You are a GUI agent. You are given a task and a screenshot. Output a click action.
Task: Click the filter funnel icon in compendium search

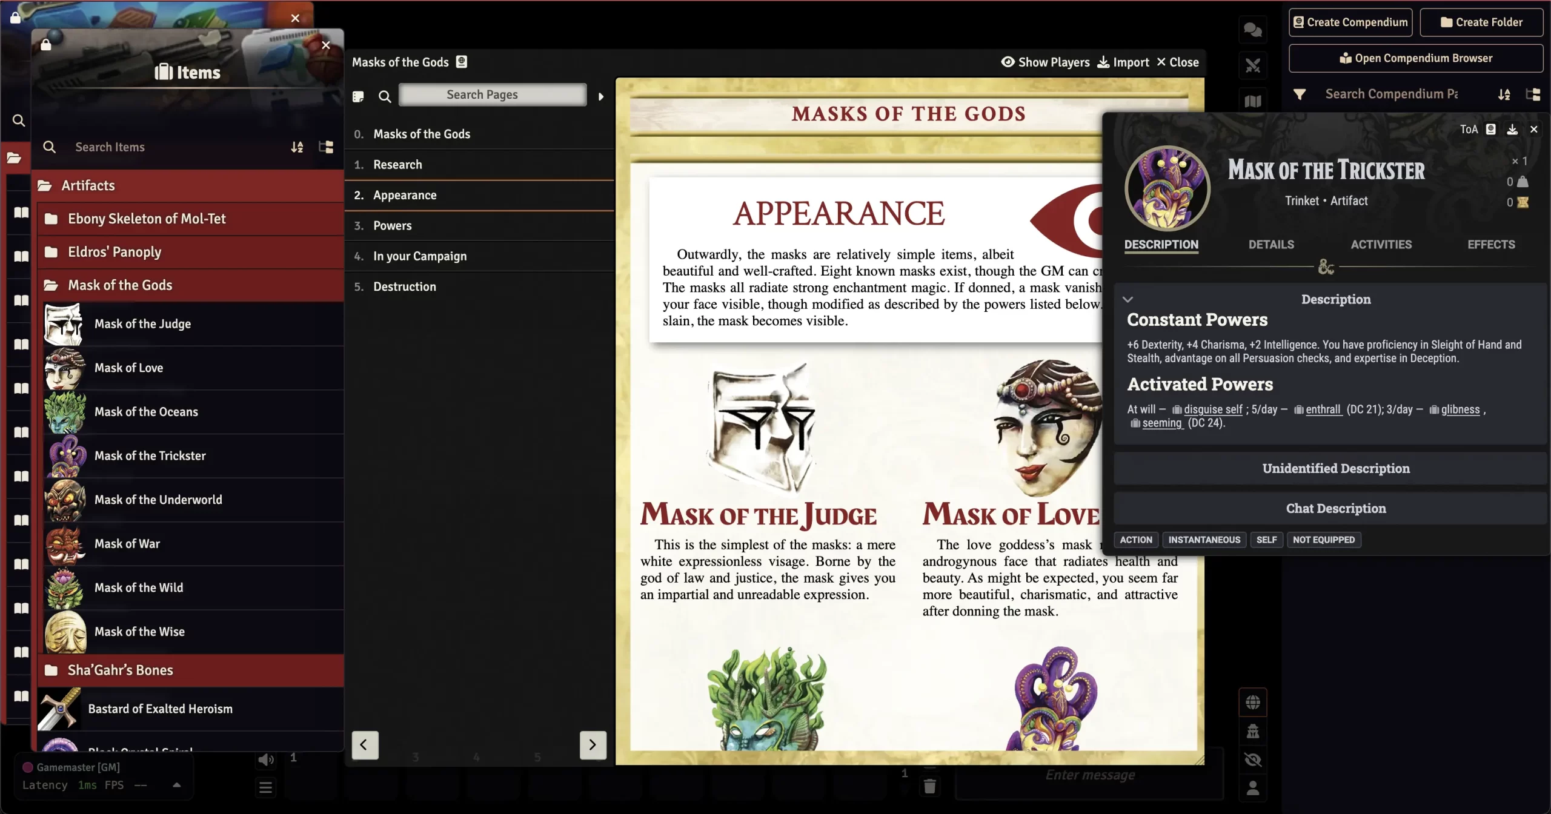1299,94
